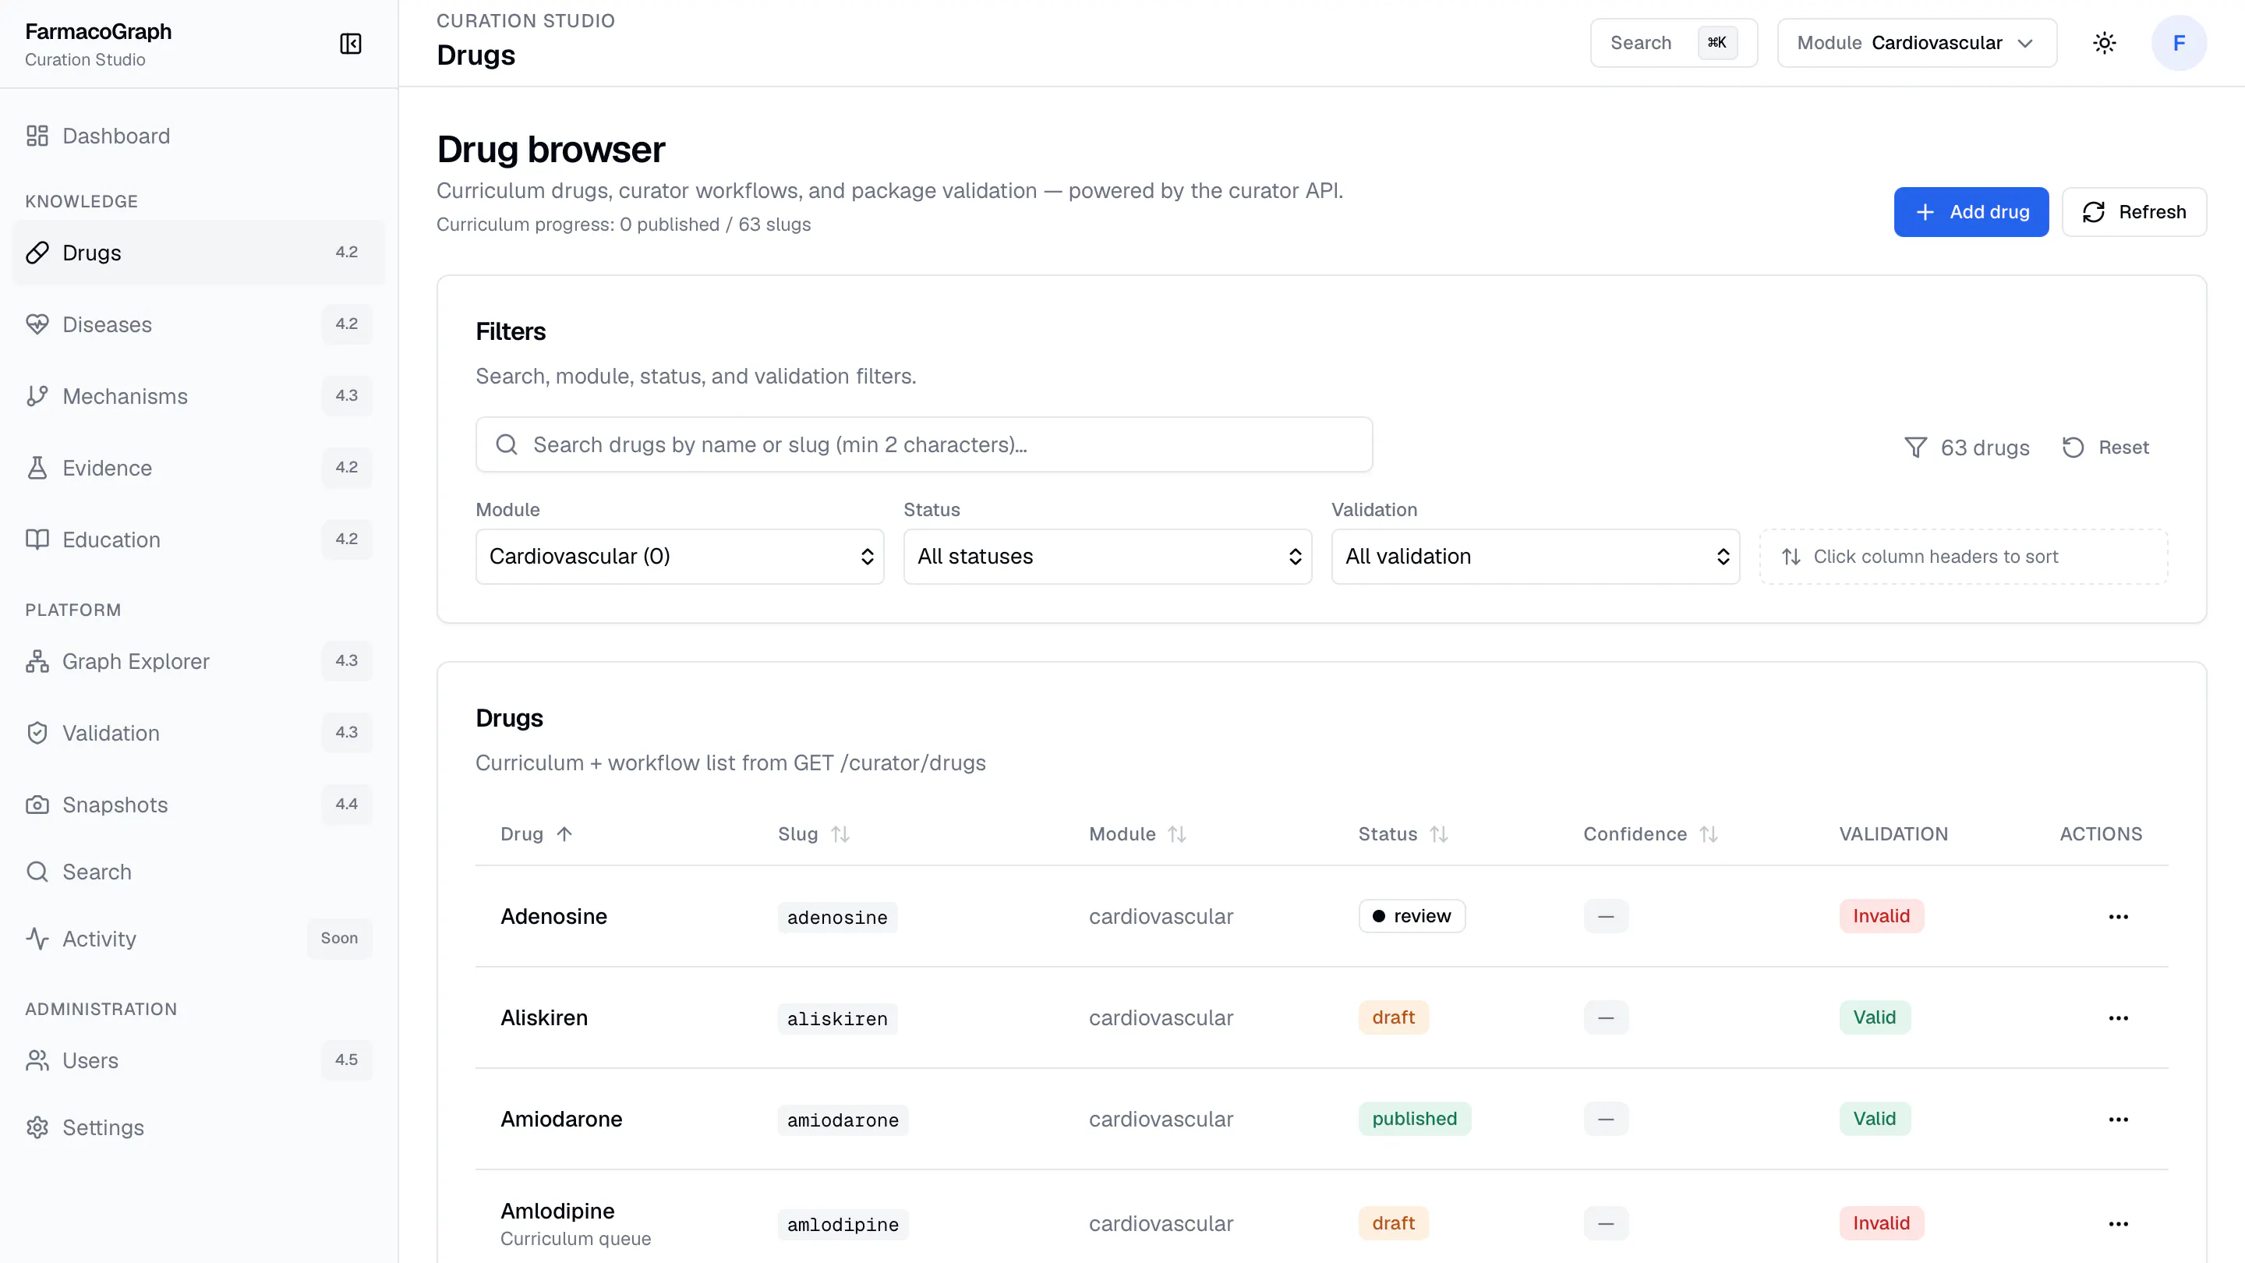Toggle the light/dark theme sun icon
Screen dimensions: 2245x1263
(x=2104, y=43)
